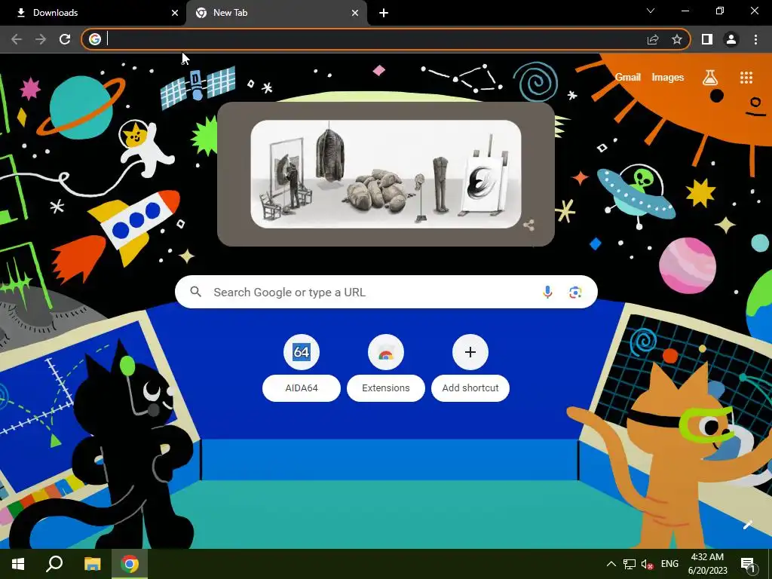Open File Explorer from taskbar
Image resolution: width=772 pixels, height=579 pixels.
[92, 564]
